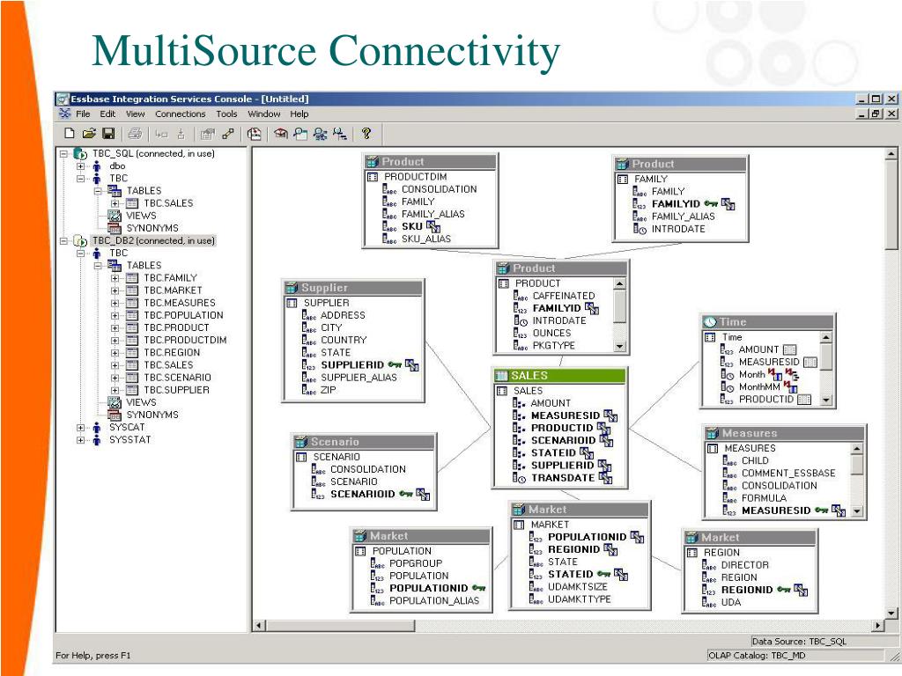The height and width of the screenshot is (676, 902).
Task: Open the Help menu
Action: pos(299,114)
